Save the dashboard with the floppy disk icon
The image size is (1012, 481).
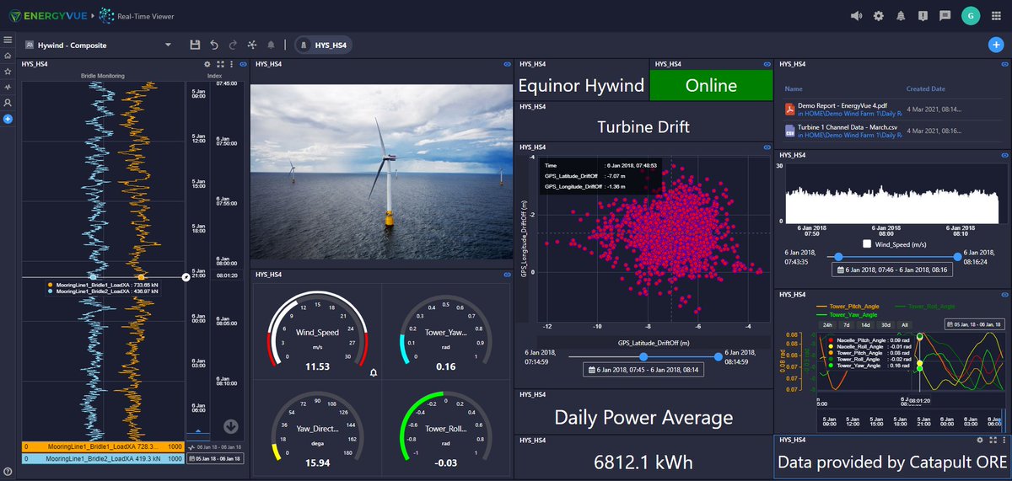[x=195, y=44]
